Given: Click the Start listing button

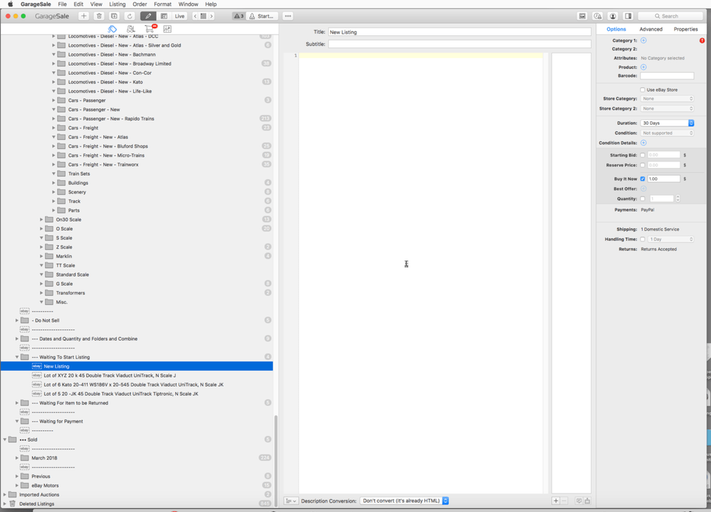Looking at the screenshot, I should (x=261, y=16).
